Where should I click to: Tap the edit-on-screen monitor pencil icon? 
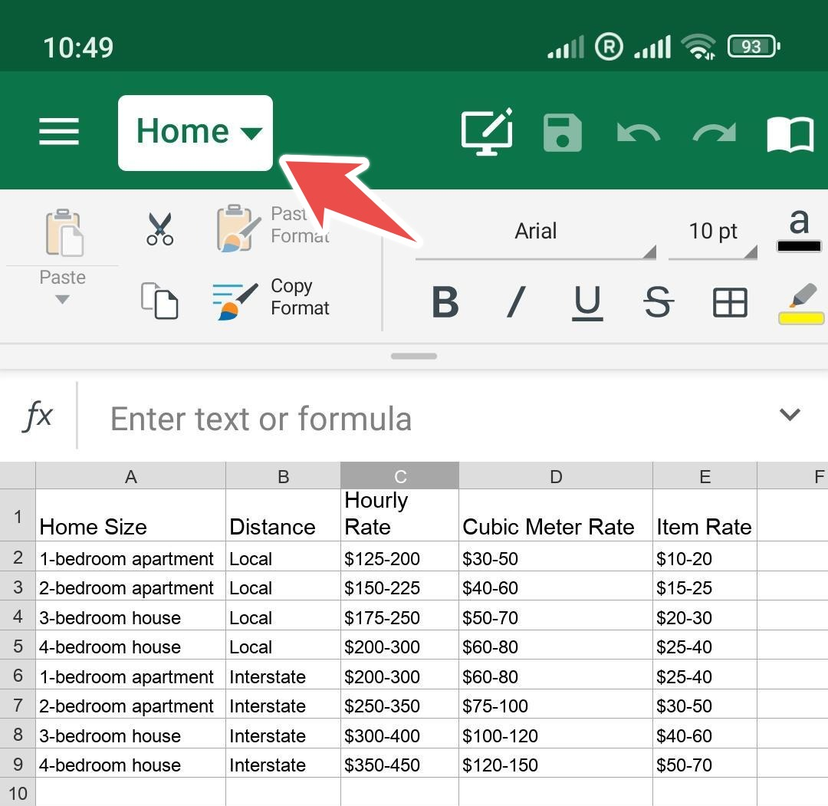click(487, 131)
